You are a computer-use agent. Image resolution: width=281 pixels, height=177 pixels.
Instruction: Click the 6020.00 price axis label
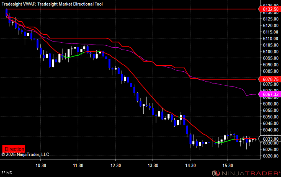tap(271, 156)
